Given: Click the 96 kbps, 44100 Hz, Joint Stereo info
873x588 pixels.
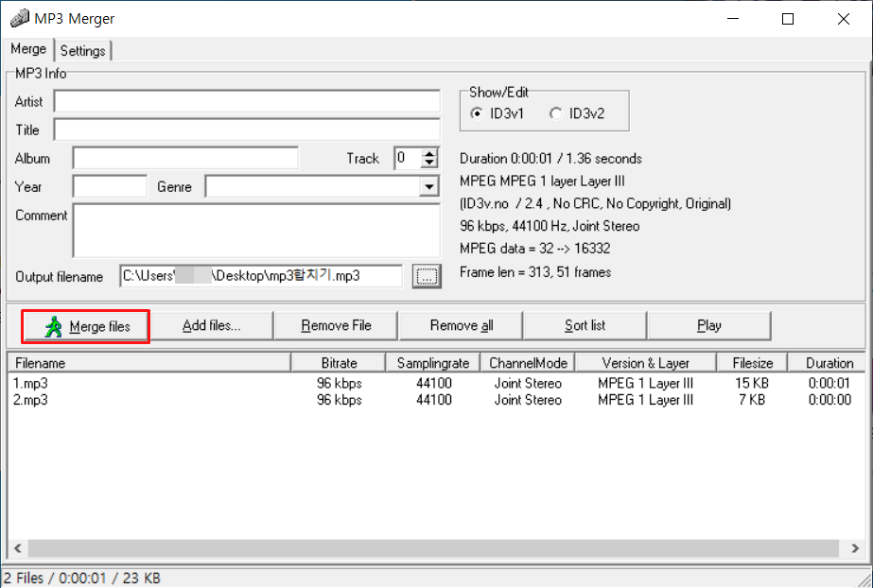Looking at the screenshot, I should tap(550, 226).
